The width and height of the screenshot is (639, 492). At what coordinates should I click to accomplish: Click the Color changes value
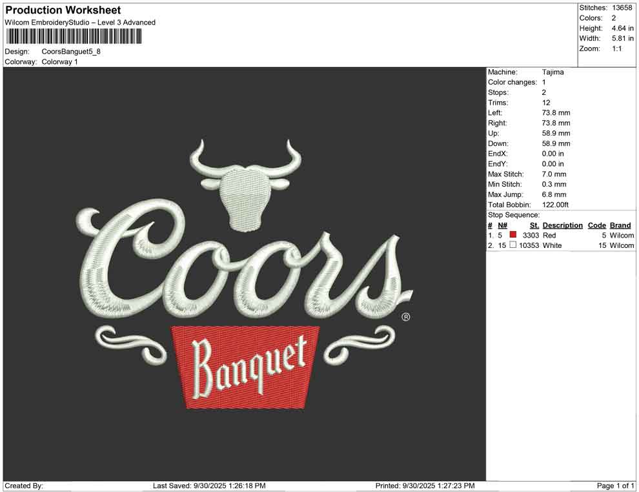point(543,83)
